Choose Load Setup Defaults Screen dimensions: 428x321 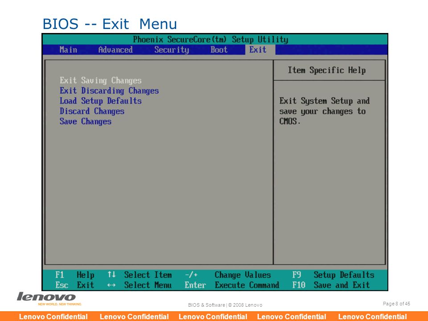point(100,101)
